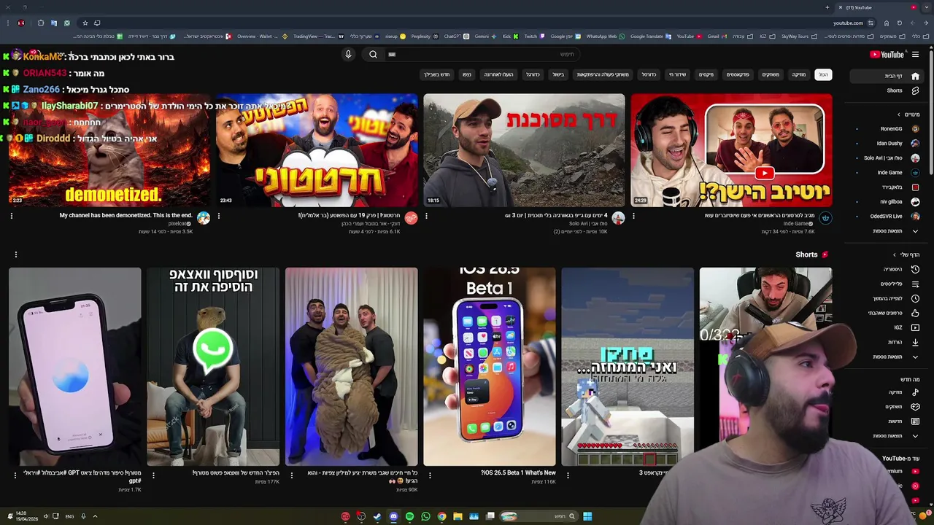Open options for iOS 26.5 Beta Short

(x=430, y=475)
